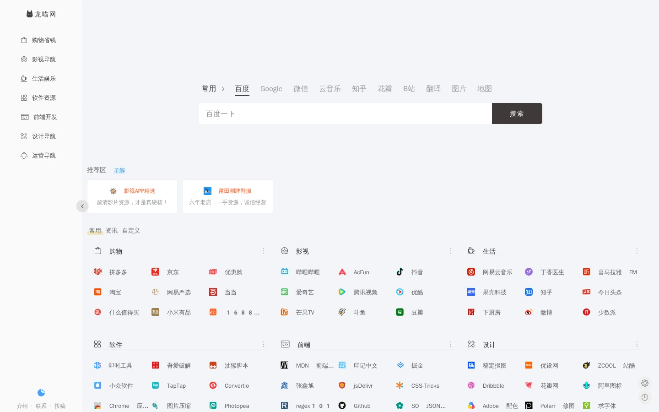Click the 龙喵网 cat logo
The image size is (659, 412).
pyautogui.click(x=30, y=14)
